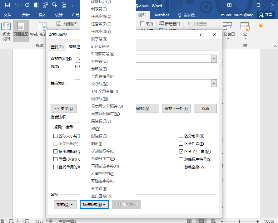Click Share (共享) button

[x=266, y=15]
